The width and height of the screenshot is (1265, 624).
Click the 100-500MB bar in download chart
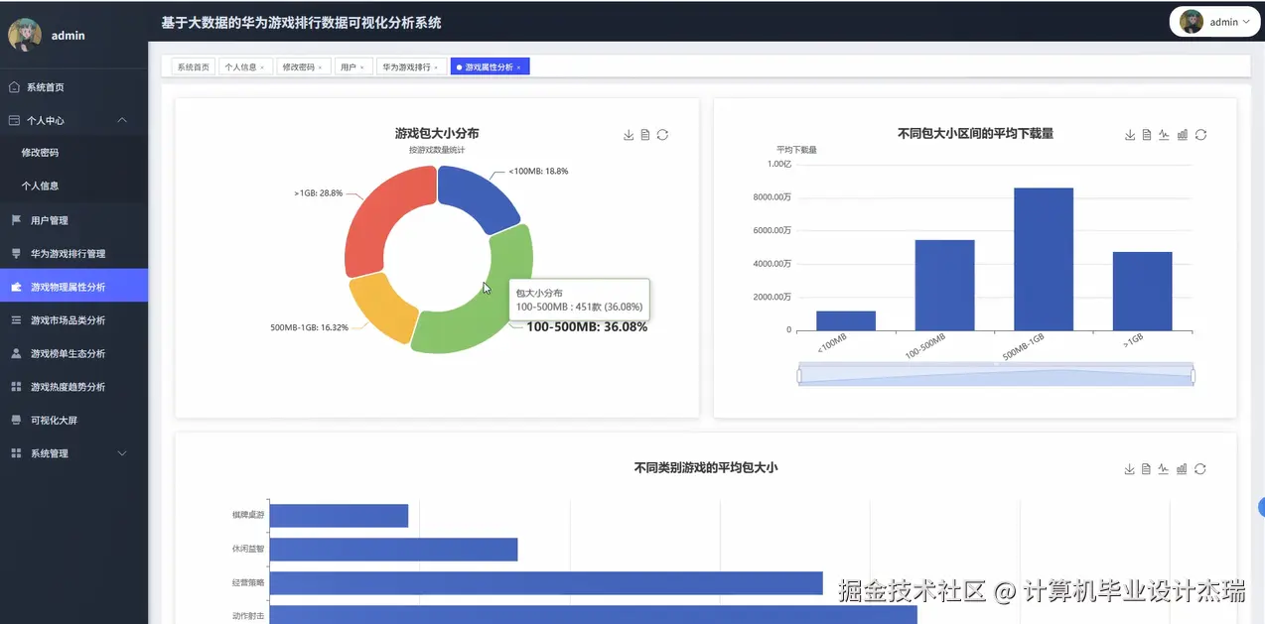[944, 285]
